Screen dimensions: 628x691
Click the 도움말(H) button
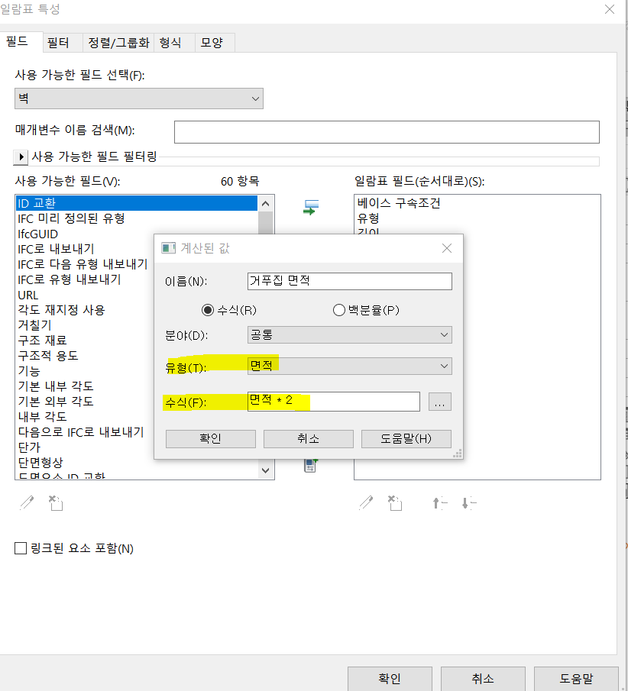406,438
